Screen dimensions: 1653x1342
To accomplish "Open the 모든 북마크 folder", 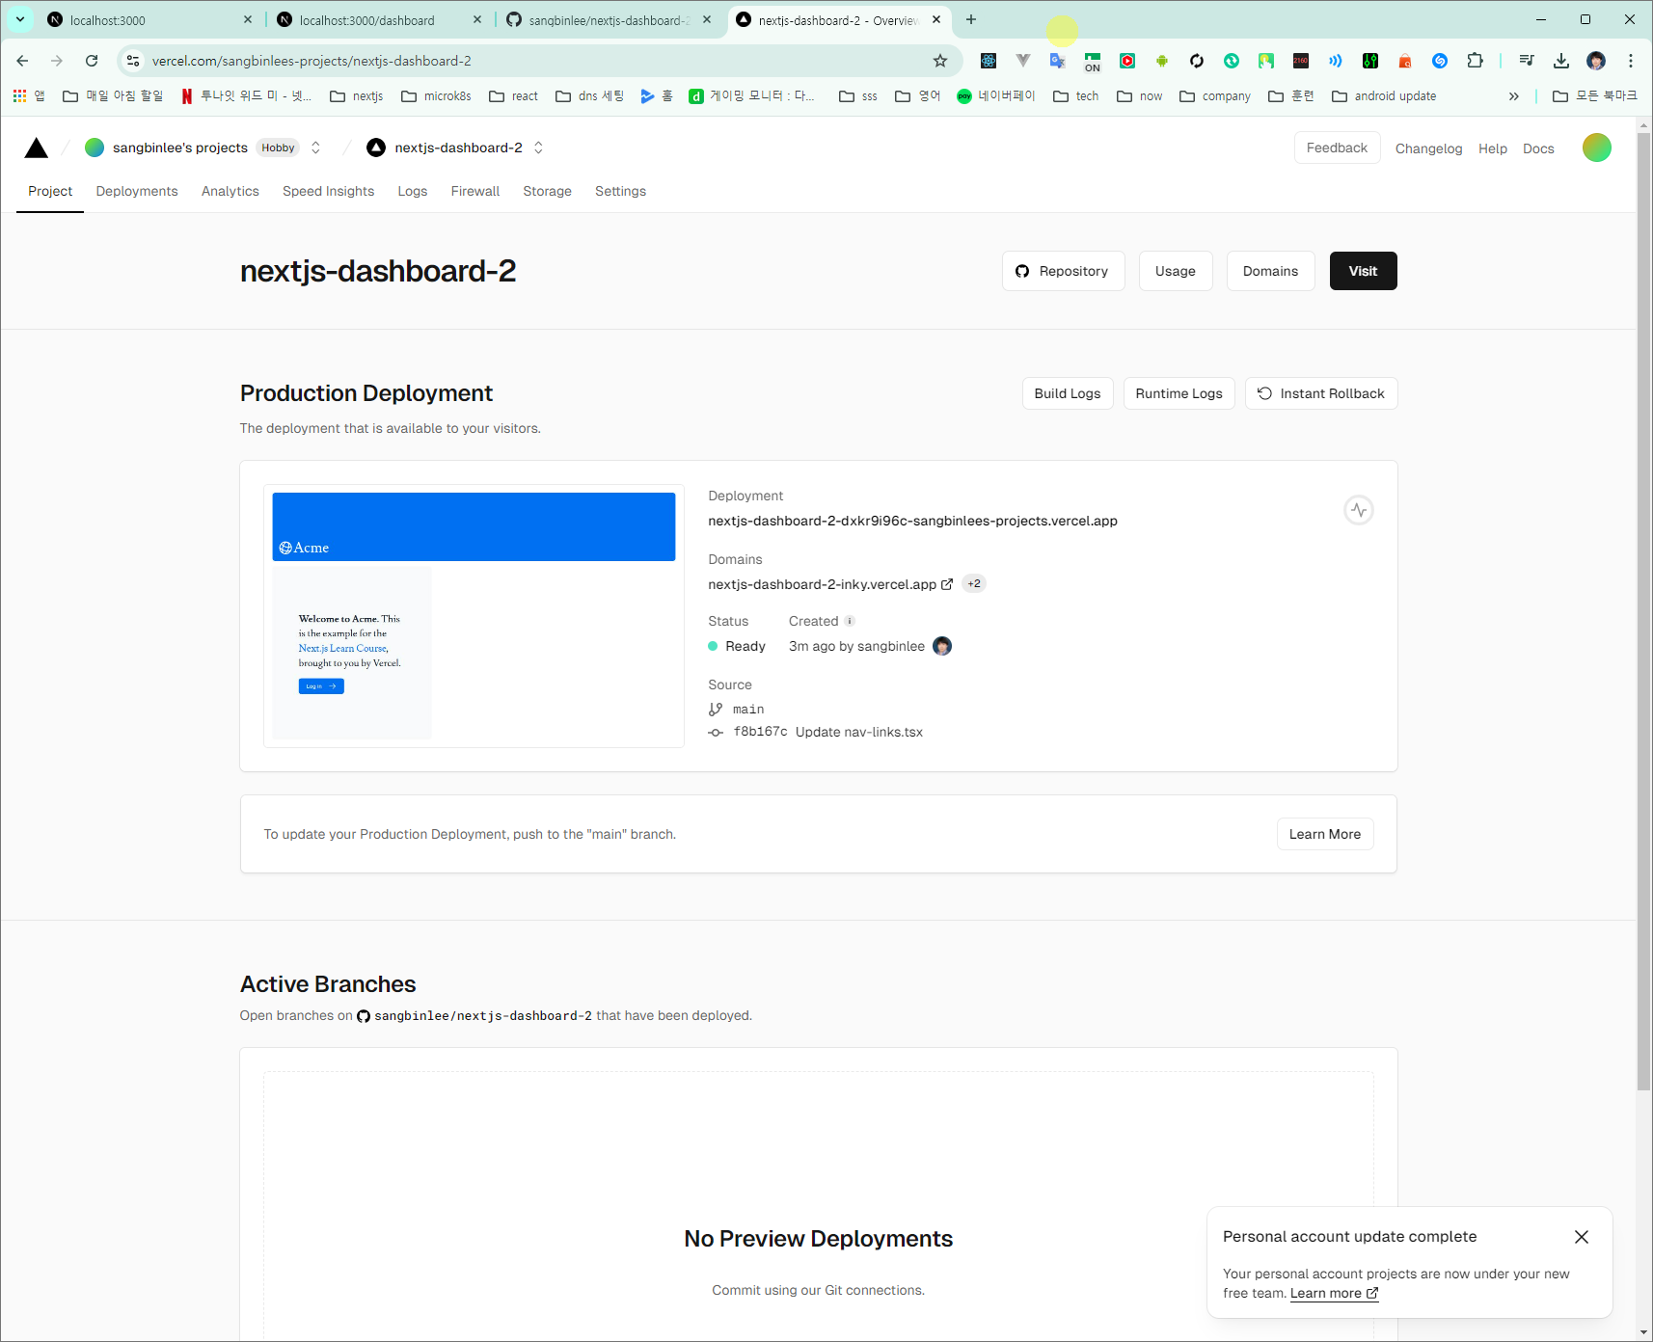I will point(1595,95).
